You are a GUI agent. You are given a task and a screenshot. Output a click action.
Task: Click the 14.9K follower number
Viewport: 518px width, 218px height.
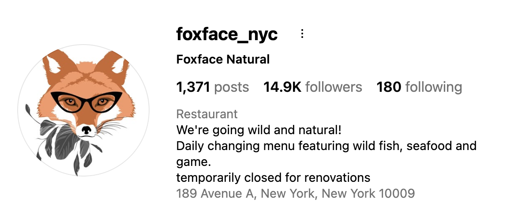click(282, 87)
